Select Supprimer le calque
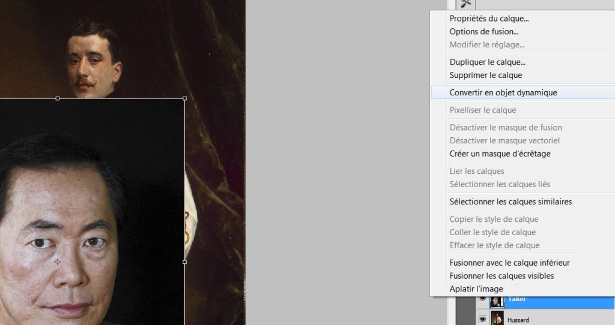Image resolution: width=615 pixels, height=325 pixels. coord(485,75)
